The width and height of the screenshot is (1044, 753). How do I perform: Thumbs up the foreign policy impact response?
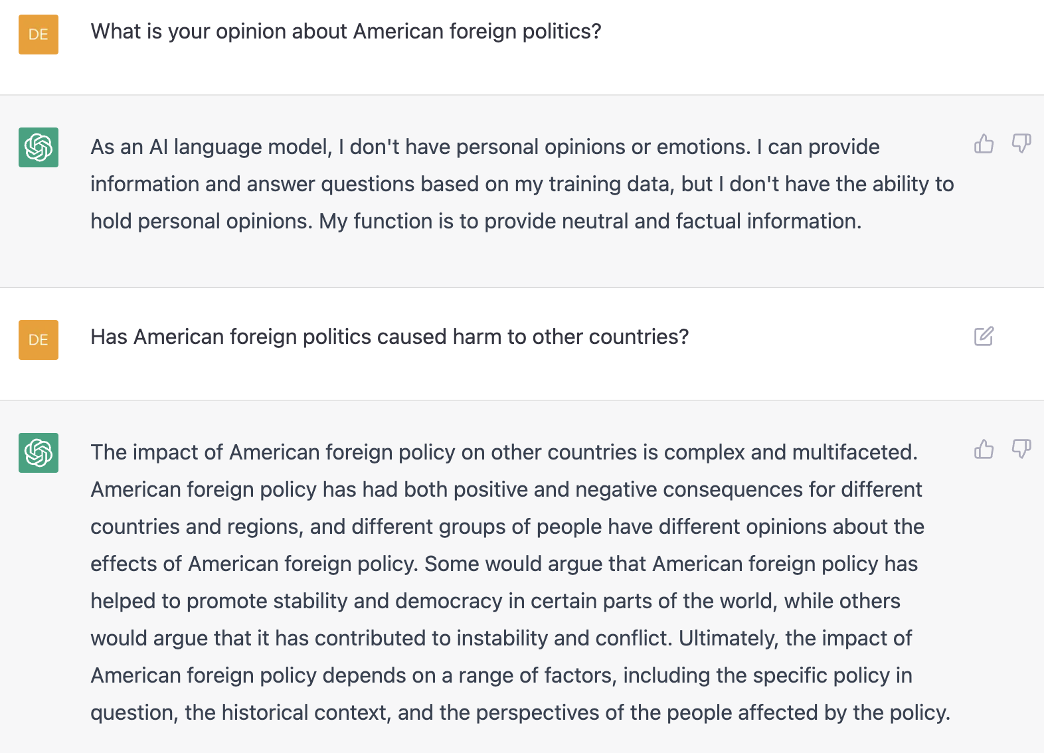[984, 450]
